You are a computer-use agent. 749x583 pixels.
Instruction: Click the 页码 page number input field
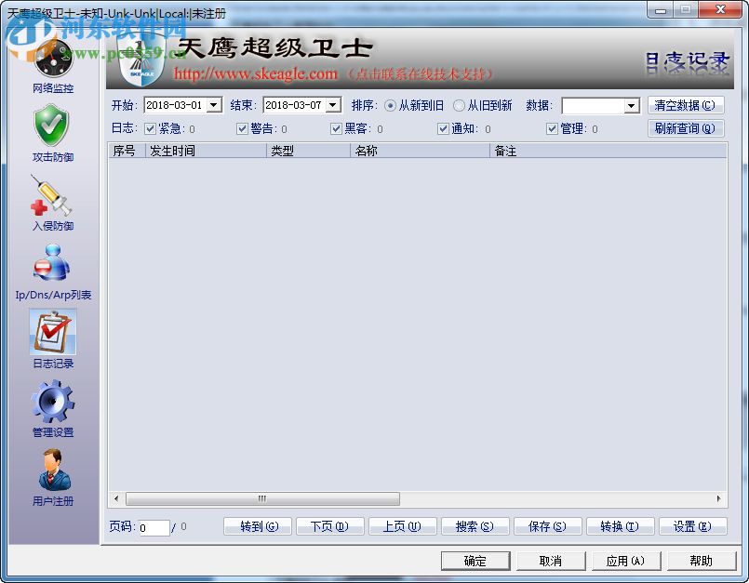pyautogui.click(x=154, y=525)
